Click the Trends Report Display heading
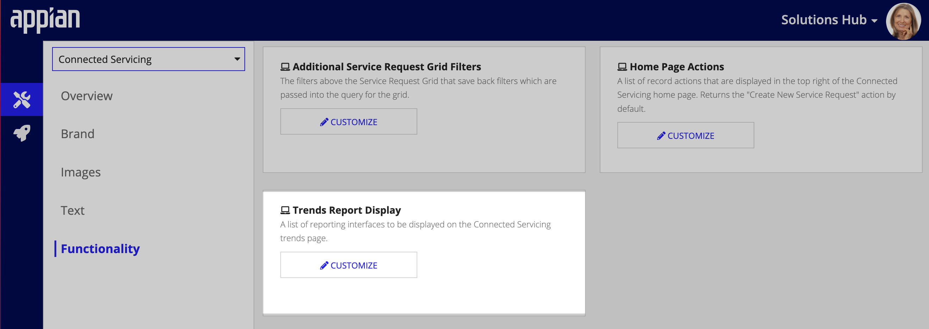 (x=347, y=210)
